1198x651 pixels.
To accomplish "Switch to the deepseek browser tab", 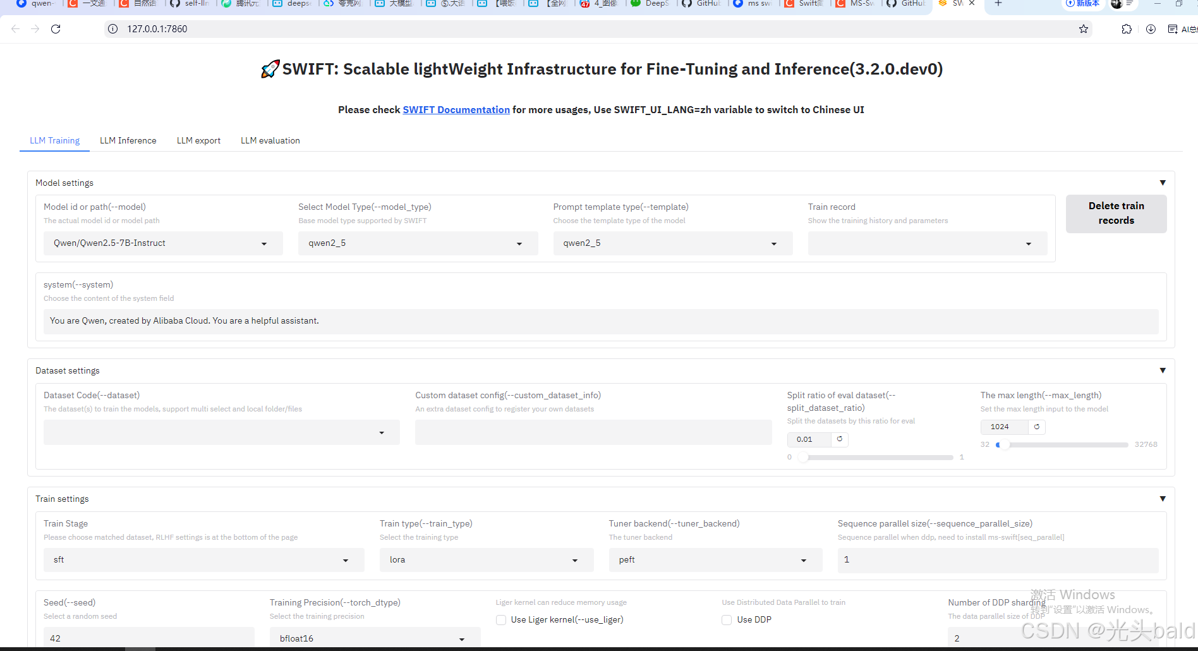I will (293, 3).
